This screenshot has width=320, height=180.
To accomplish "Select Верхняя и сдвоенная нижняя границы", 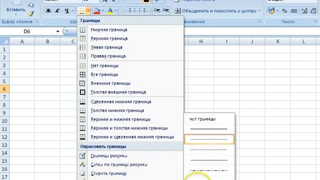I will (130, 136).
